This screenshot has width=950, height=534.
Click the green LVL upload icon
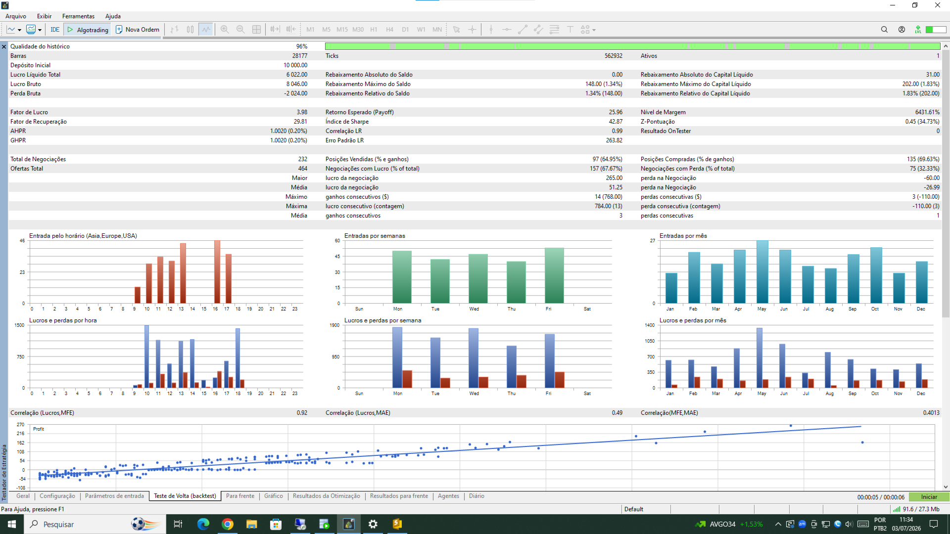[918, 30]
